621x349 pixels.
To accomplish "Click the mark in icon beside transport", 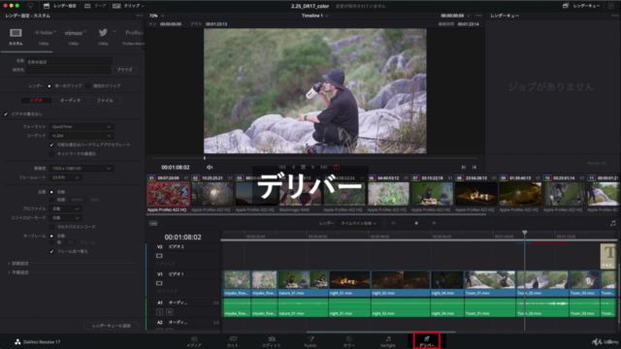I will [x=464, y=168].
